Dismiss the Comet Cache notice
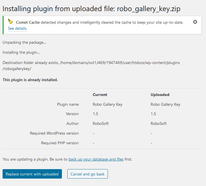This screenshot has height=186, width=206. click(x=195, y=22)
